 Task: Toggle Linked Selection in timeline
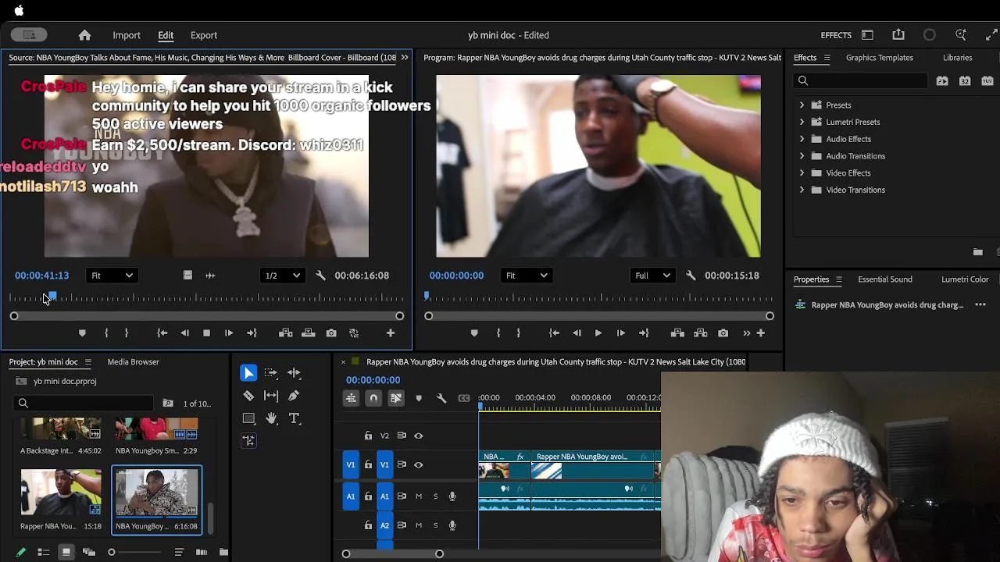pyautogui.click(x=396, y=398)
